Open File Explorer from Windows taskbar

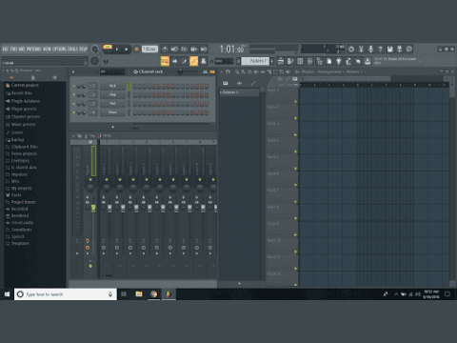coord(139,294)
